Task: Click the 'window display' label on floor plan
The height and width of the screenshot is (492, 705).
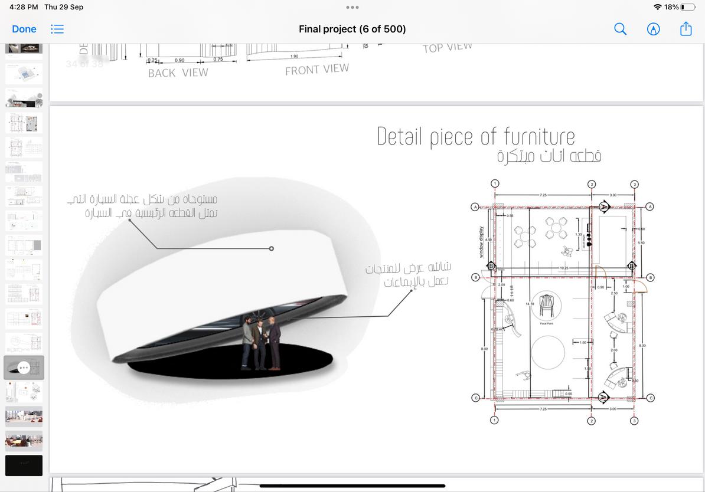Action: click(481, 242)
